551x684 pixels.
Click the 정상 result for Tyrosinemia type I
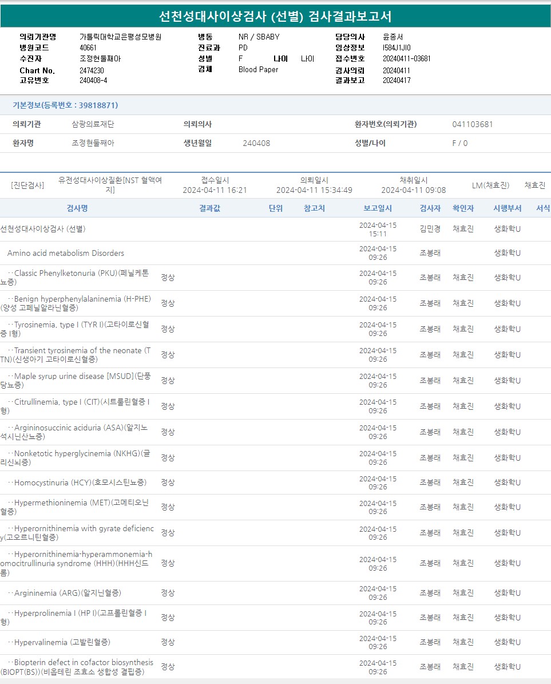tap(168, 329)
